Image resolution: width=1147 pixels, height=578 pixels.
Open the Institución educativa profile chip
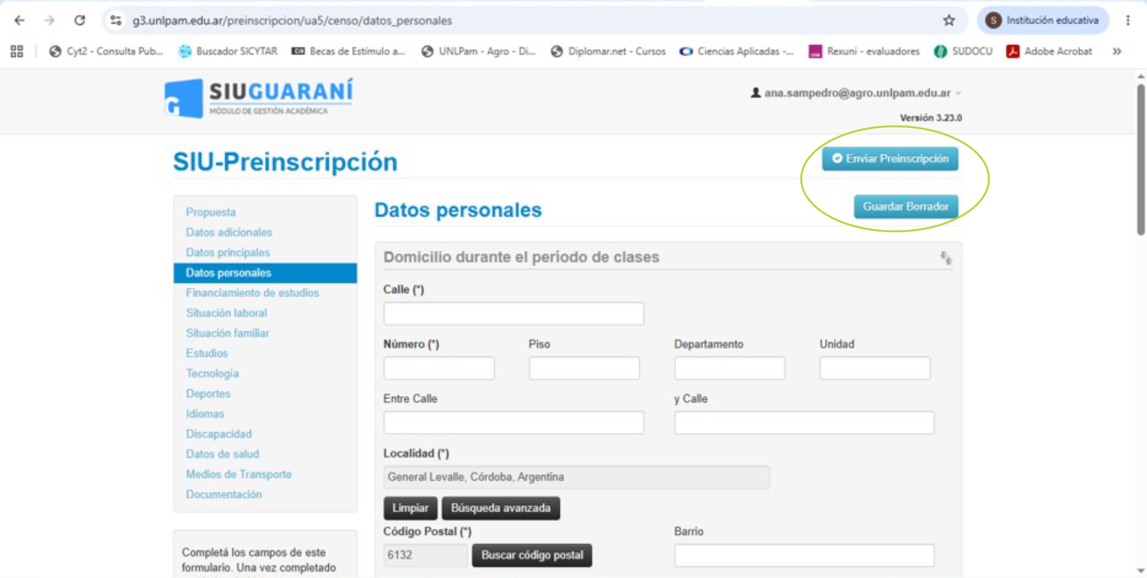[1042, 20]
